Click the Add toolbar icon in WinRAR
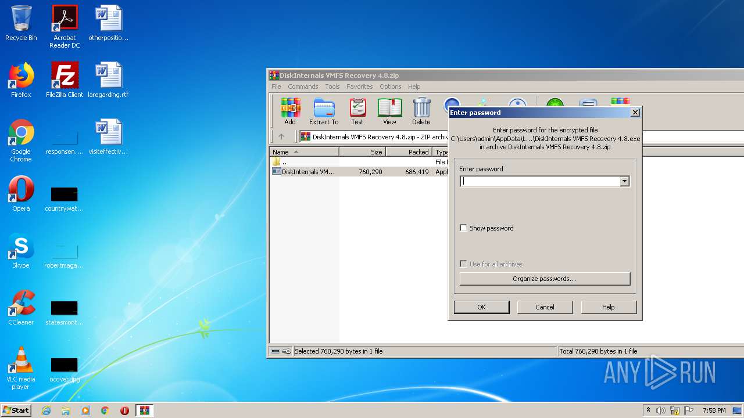The image size is (744, 418). point(290,111)
